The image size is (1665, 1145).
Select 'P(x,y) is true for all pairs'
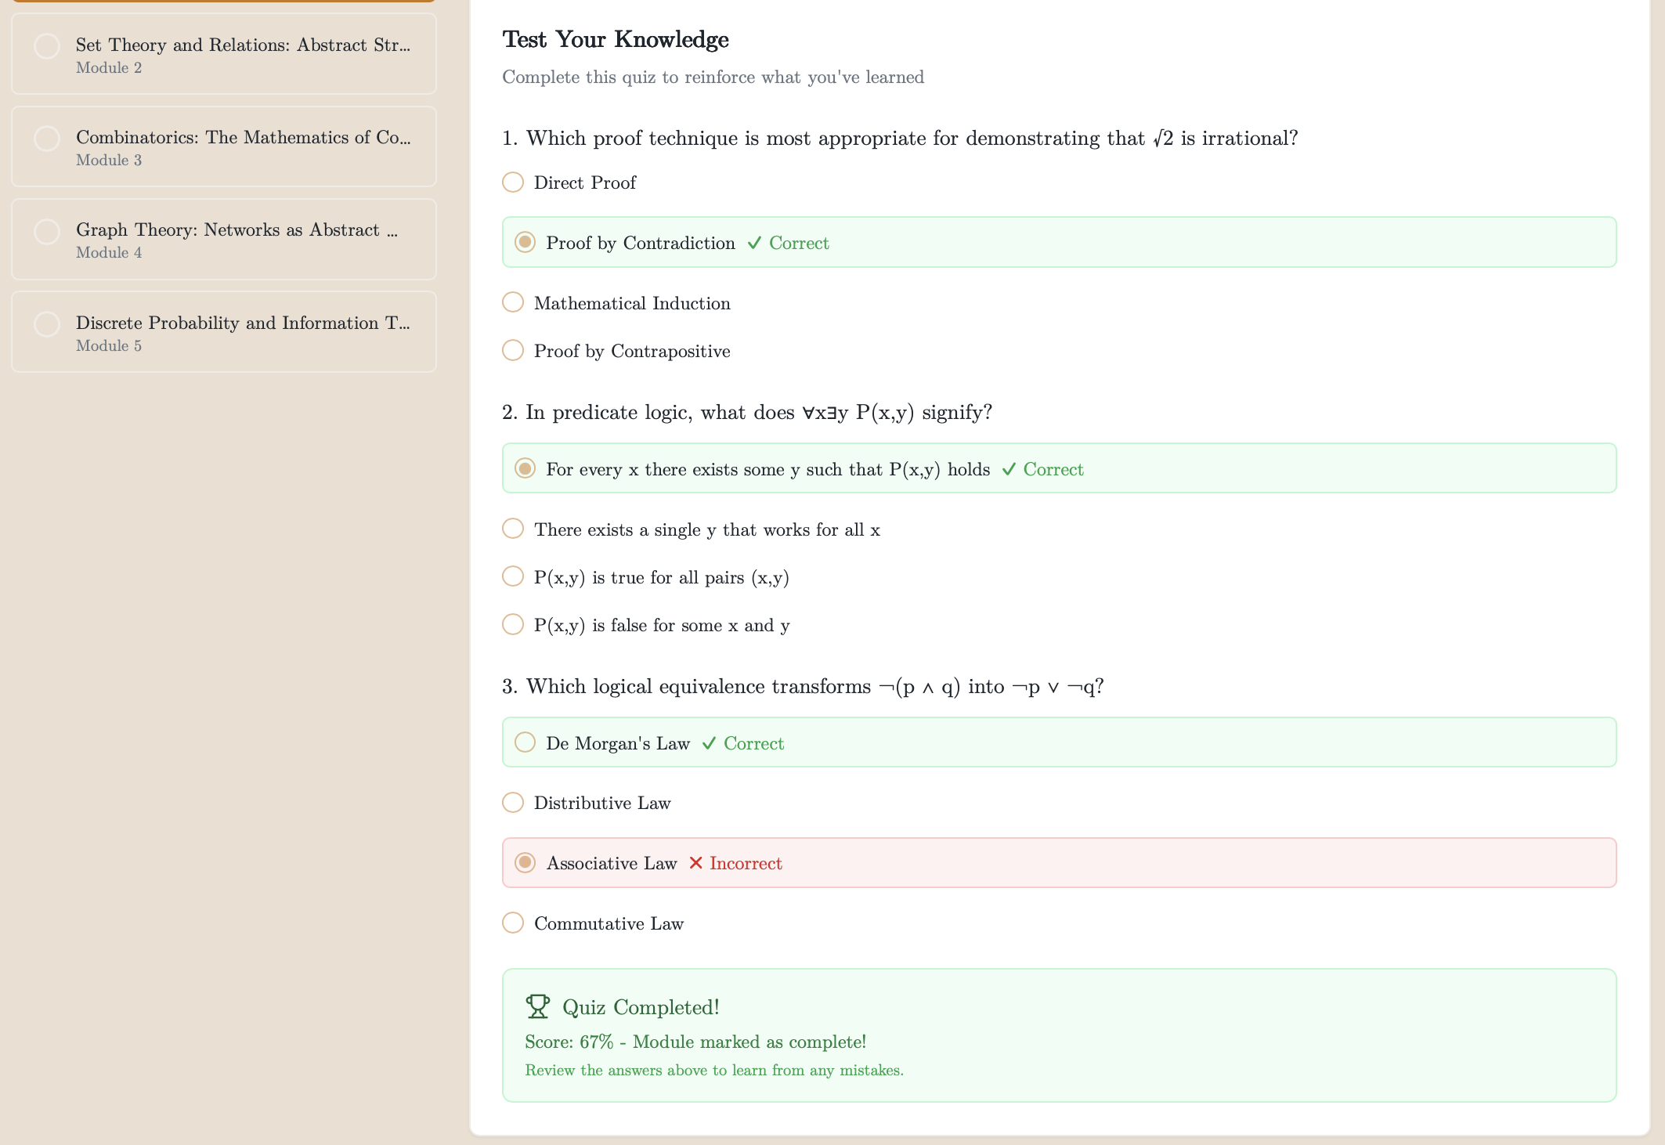pyautogui.click(x=513, y=576)
